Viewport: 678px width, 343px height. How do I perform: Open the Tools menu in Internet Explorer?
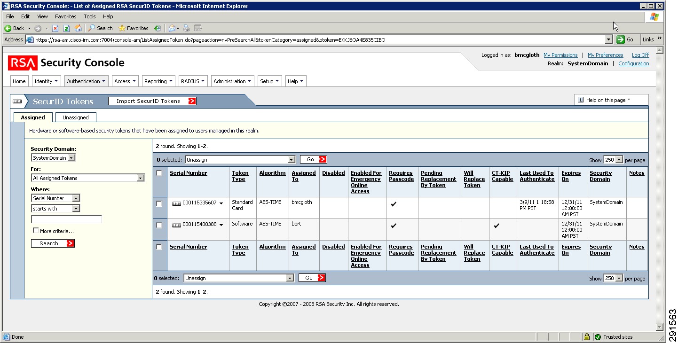90,16
